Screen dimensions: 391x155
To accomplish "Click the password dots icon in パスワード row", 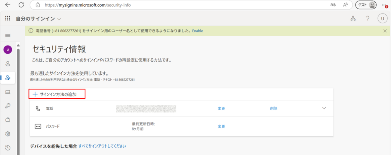I will coord(38,126).
